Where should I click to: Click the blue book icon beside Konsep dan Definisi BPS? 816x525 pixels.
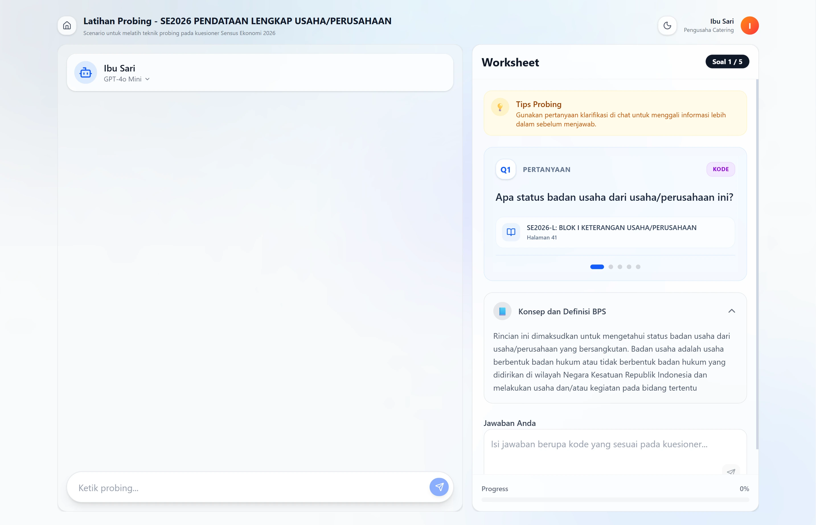pyautogui.click(x=502, y=311)
